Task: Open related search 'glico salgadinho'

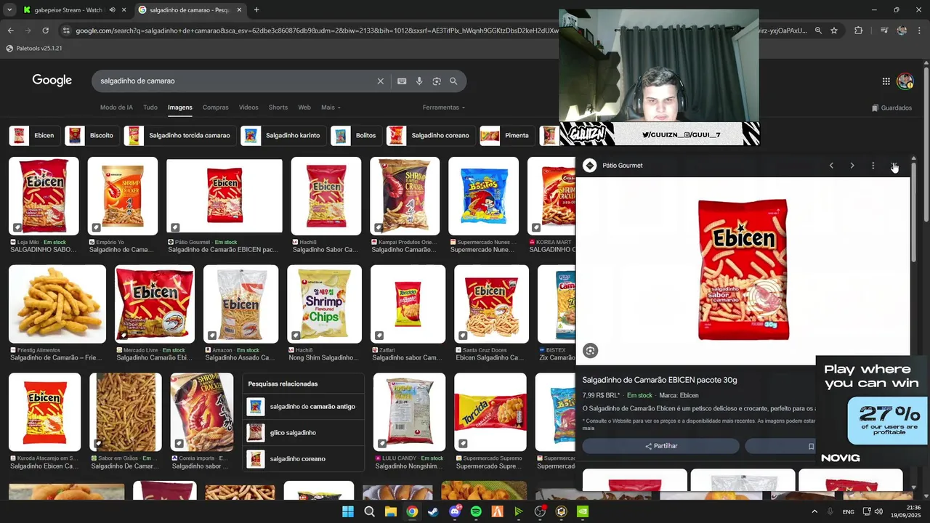Action: [303, 433]
